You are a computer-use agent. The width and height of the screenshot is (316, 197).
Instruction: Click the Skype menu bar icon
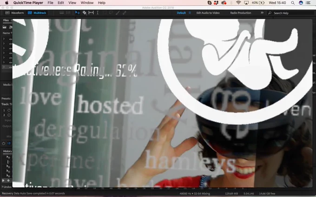(210, 3)
